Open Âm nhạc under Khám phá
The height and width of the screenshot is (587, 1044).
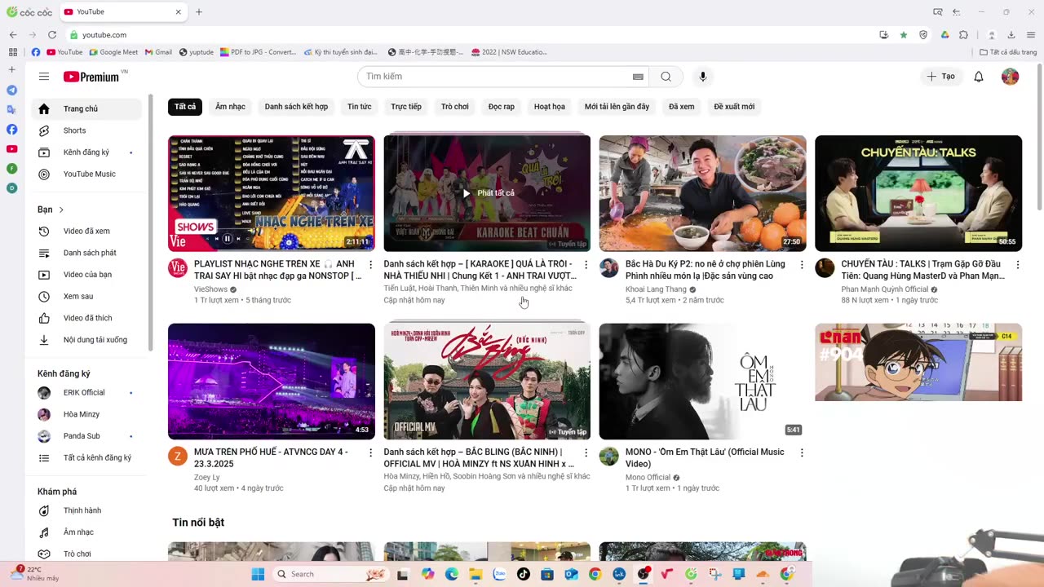88,532
